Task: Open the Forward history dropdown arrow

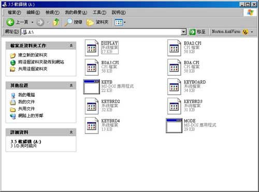Action: (x=48, y=22)
